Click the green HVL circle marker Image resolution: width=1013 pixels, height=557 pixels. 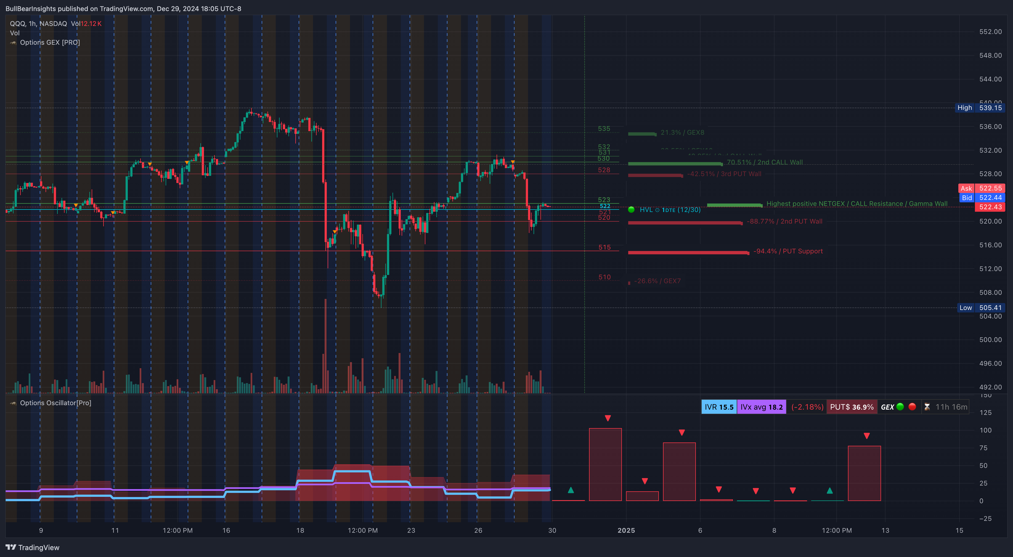(x=631, y=210)
